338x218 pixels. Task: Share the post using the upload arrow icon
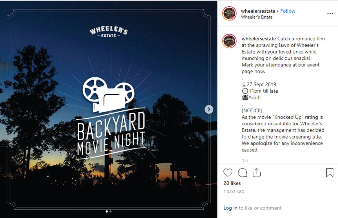click(257, 172)
